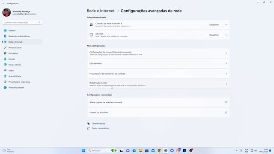This screenshot has width=274, height=154.
Task: Click the Sistema monitor icon
Action: (x=5, y=30)
